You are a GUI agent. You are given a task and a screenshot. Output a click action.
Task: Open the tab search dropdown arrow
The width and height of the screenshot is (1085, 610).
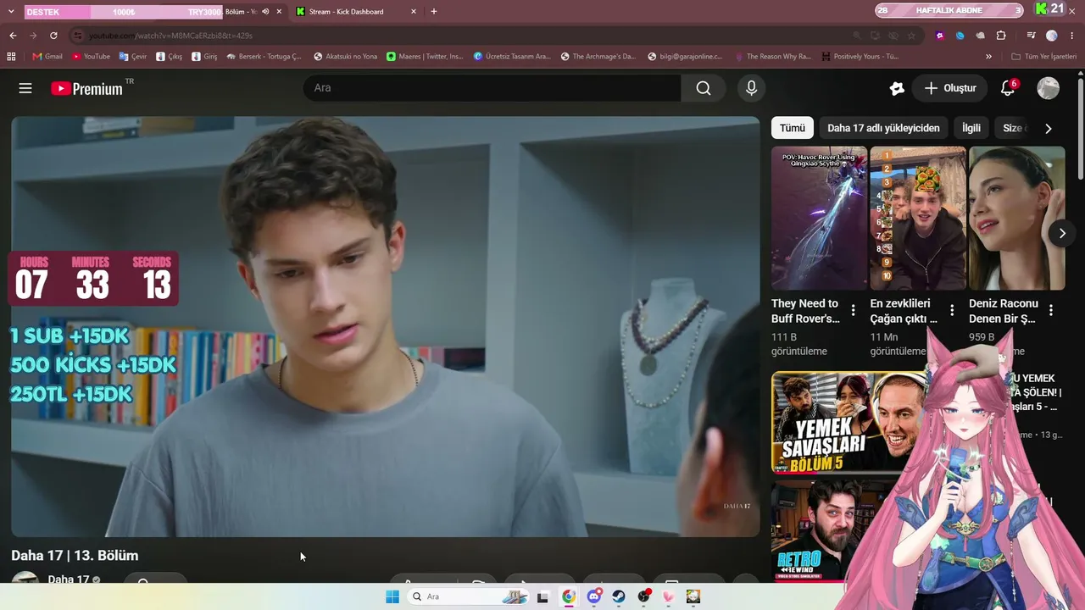(11, 12)
